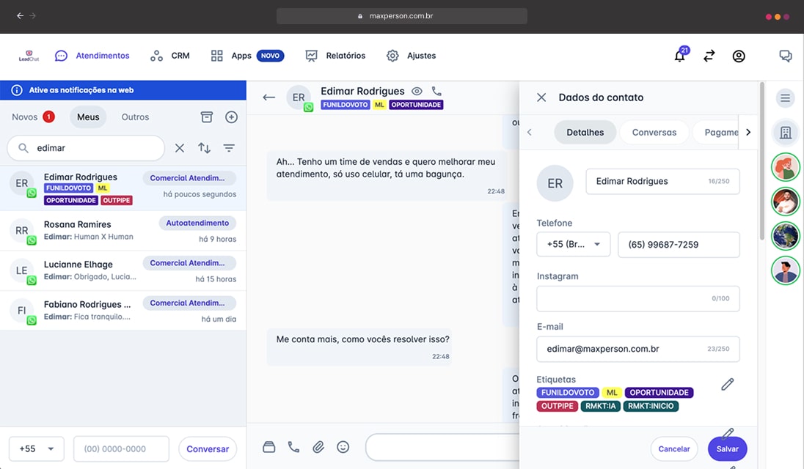Click the sort arrows icon
804x469 pixels.
coord(204,148)
